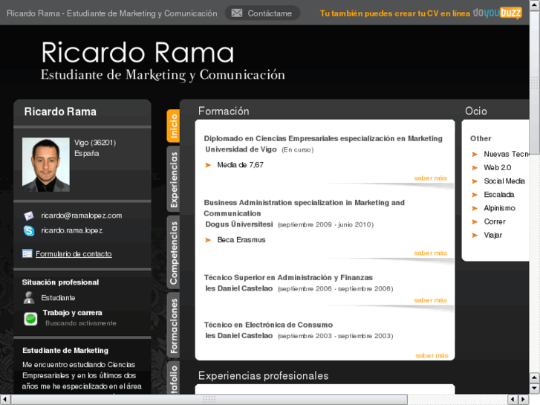The image size is (540, 405).
Task: Click the horizontal scrollbar right arrow
Action: pos(524,400)
